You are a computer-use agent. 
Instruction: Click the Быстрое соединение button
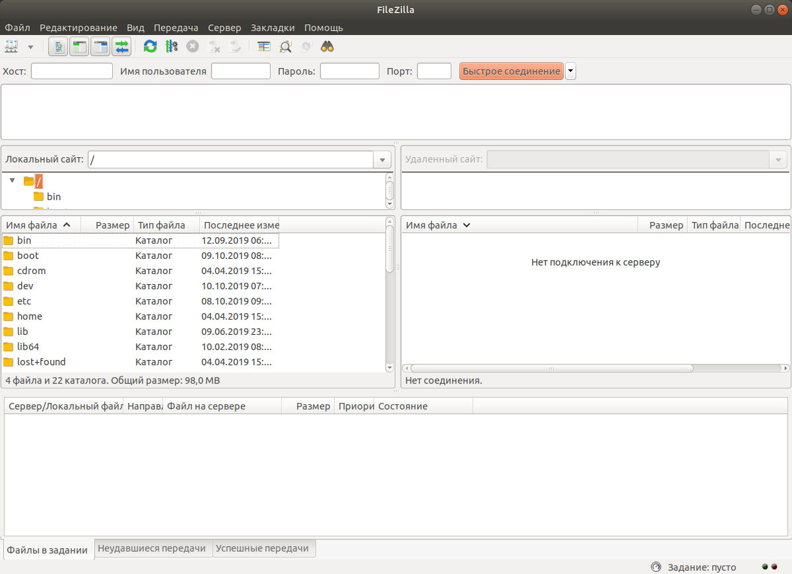click(511, 71)
